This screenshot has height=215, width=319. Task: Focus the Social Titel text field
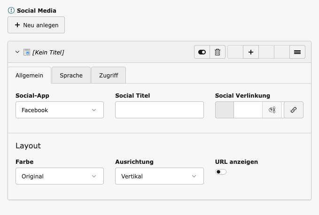pyautogui.click(x=159, y=110)
